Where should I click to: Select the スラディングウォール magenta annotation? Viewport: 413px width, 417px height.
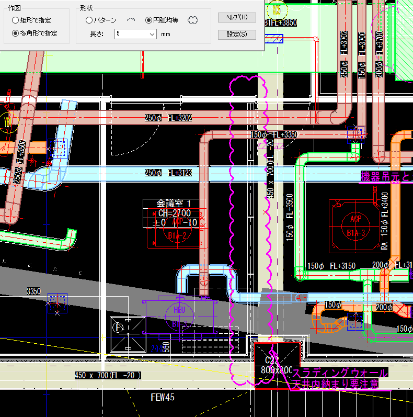click(x=339, y=373)
